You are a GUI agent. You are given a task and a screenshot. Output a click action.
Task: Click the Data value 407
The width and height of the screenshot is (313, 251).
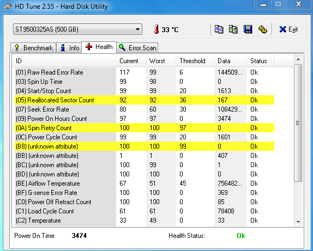tap(222, 156)
